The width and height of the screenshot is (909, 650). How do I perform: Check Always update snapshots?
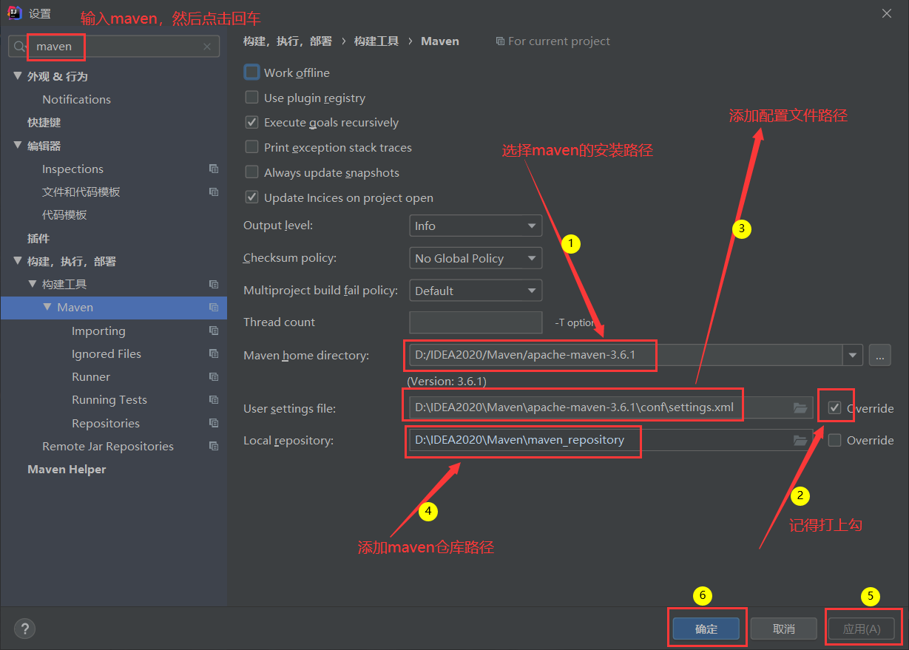tap(252, 172)
